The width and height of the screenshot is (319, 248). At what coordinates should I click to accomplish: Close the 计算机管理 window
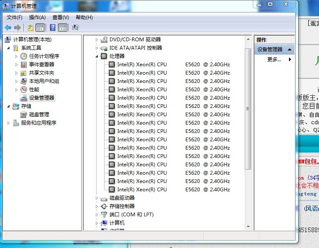coord(286,5)
